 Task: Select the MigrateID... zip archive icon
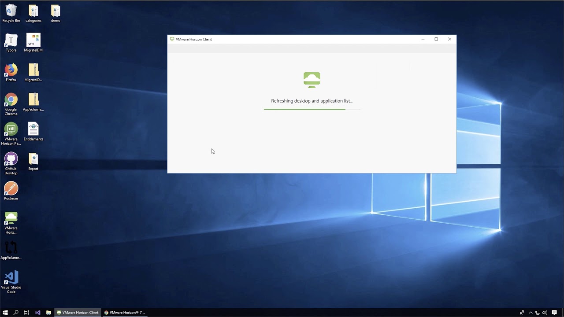point(33,73)
